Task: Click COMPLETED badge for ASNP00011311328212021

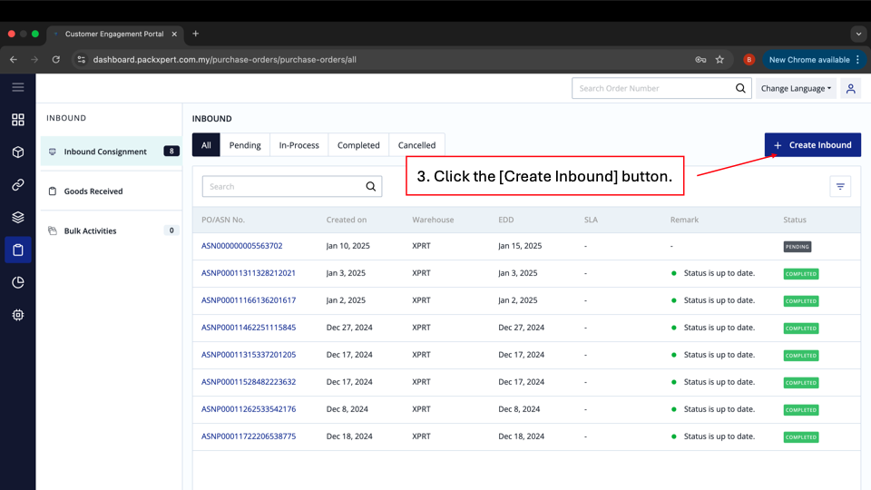Action: click(x=801, y=273)
